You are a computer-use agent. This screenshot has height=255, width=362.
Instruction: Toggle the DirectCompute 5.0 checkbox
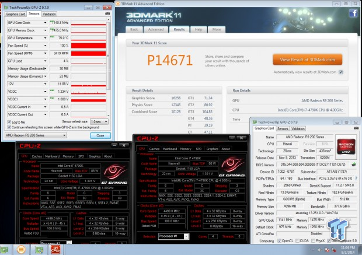[x=329, y=240]
